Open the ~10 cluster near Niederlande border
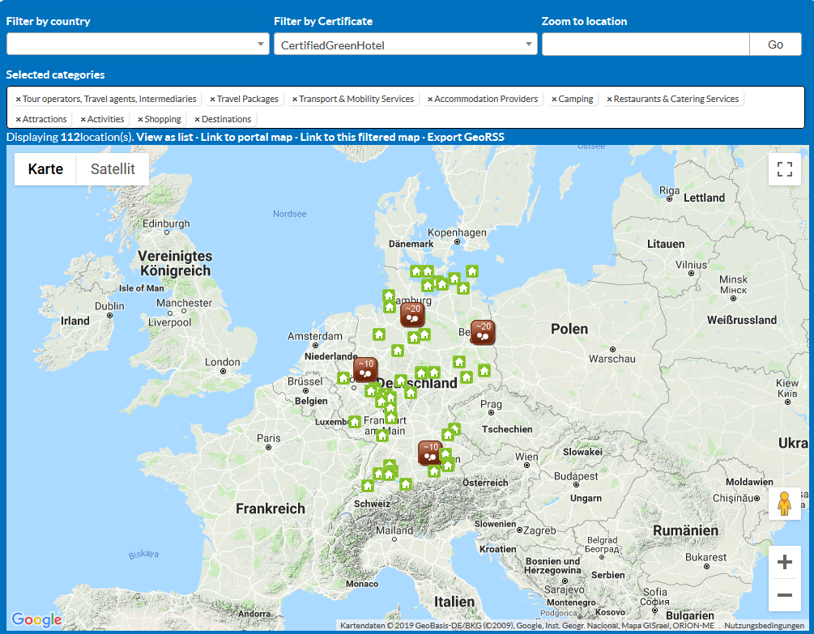The image size is (814, 634). tap(365, 369)
